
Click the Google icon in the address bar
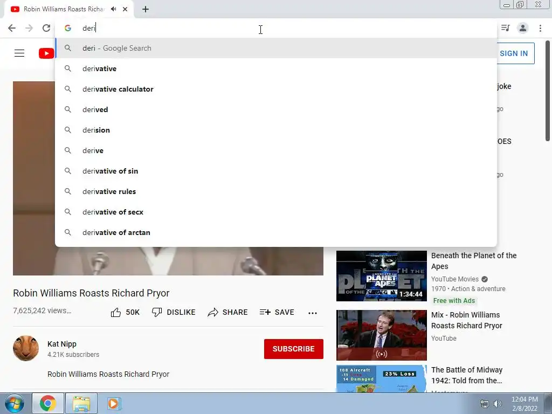click(68, 28)
